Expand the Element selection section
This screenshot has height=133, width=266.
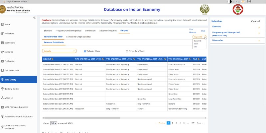point(259,27)
